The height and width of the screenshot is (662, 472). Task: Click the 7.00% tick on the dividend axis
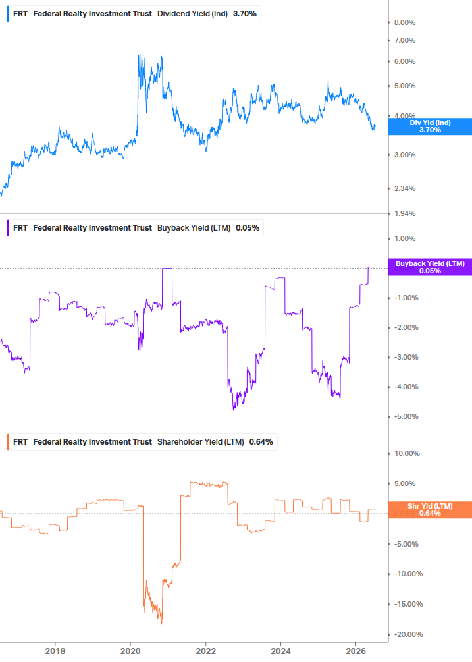[x=405, y=41]
